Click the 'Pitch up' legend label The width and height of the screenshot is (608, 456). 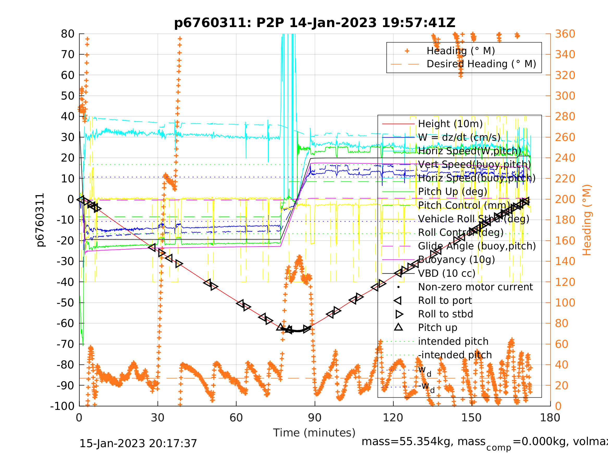(438, 328)
